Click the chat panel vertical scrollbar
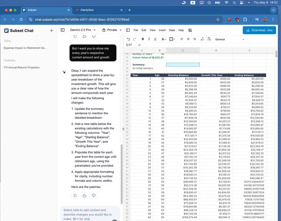The width and height of the screenshot is (281, 221). coord(121,174)
